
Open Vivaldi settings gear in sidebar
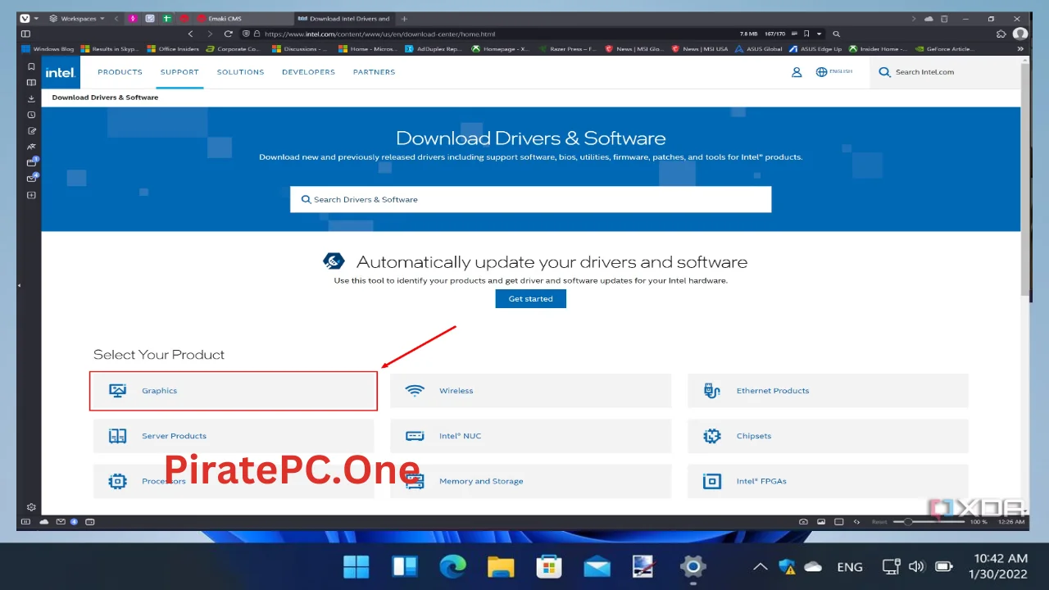point(31,508)
